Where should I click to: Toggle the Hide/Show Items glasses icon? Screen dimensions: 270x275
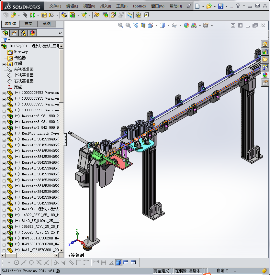tap(174, 25)
